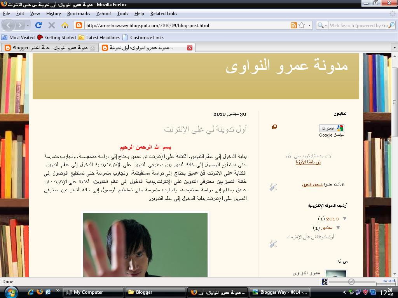Open the red security shield tray icon
Screen dimensions: 398x298
pos(365,292)
